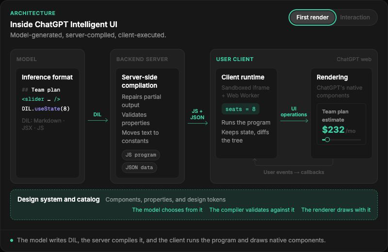
Task: Click Components, properties, and design tokens text
Action: point(165,200)
